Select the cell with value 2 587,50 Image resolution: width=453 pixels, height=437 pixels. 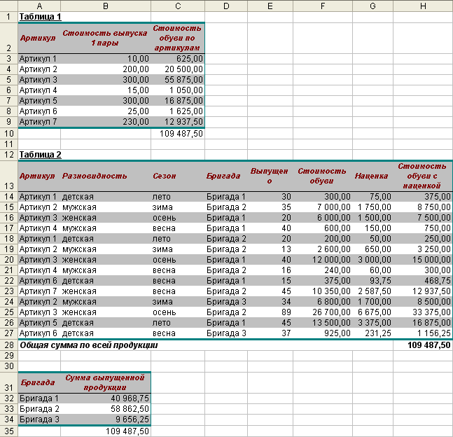point(372,291)
